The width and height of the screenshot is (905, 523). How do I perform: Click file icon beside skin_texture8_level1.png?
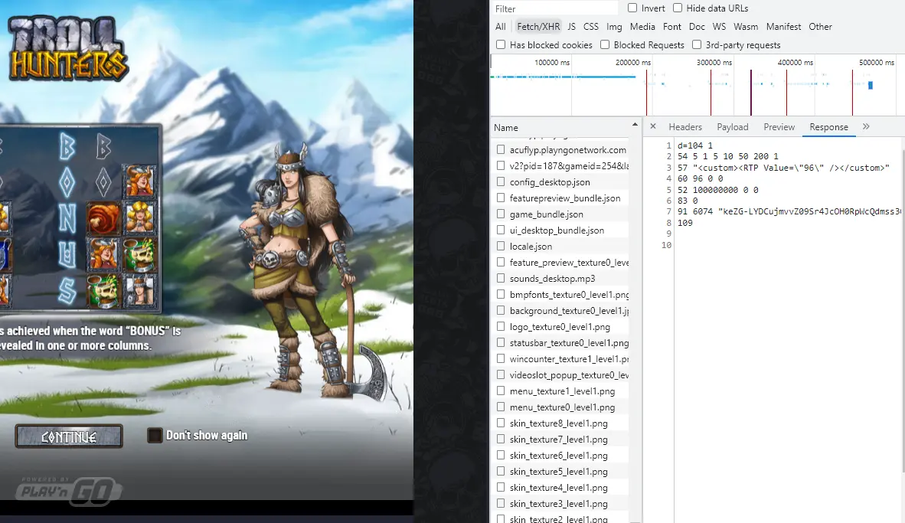point(501,423)
